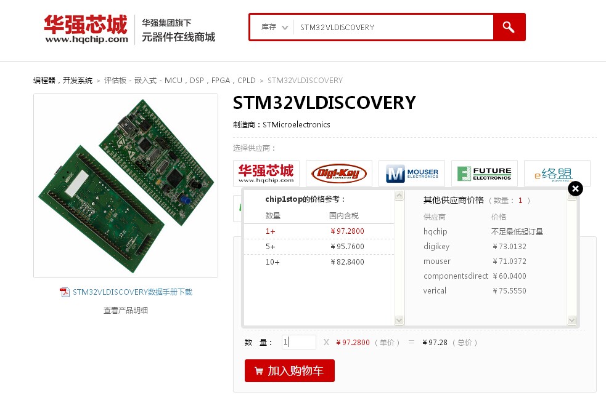The image size is (606, 403).
Task: Select the Future Electronics supplier logo
Action: 485,174
